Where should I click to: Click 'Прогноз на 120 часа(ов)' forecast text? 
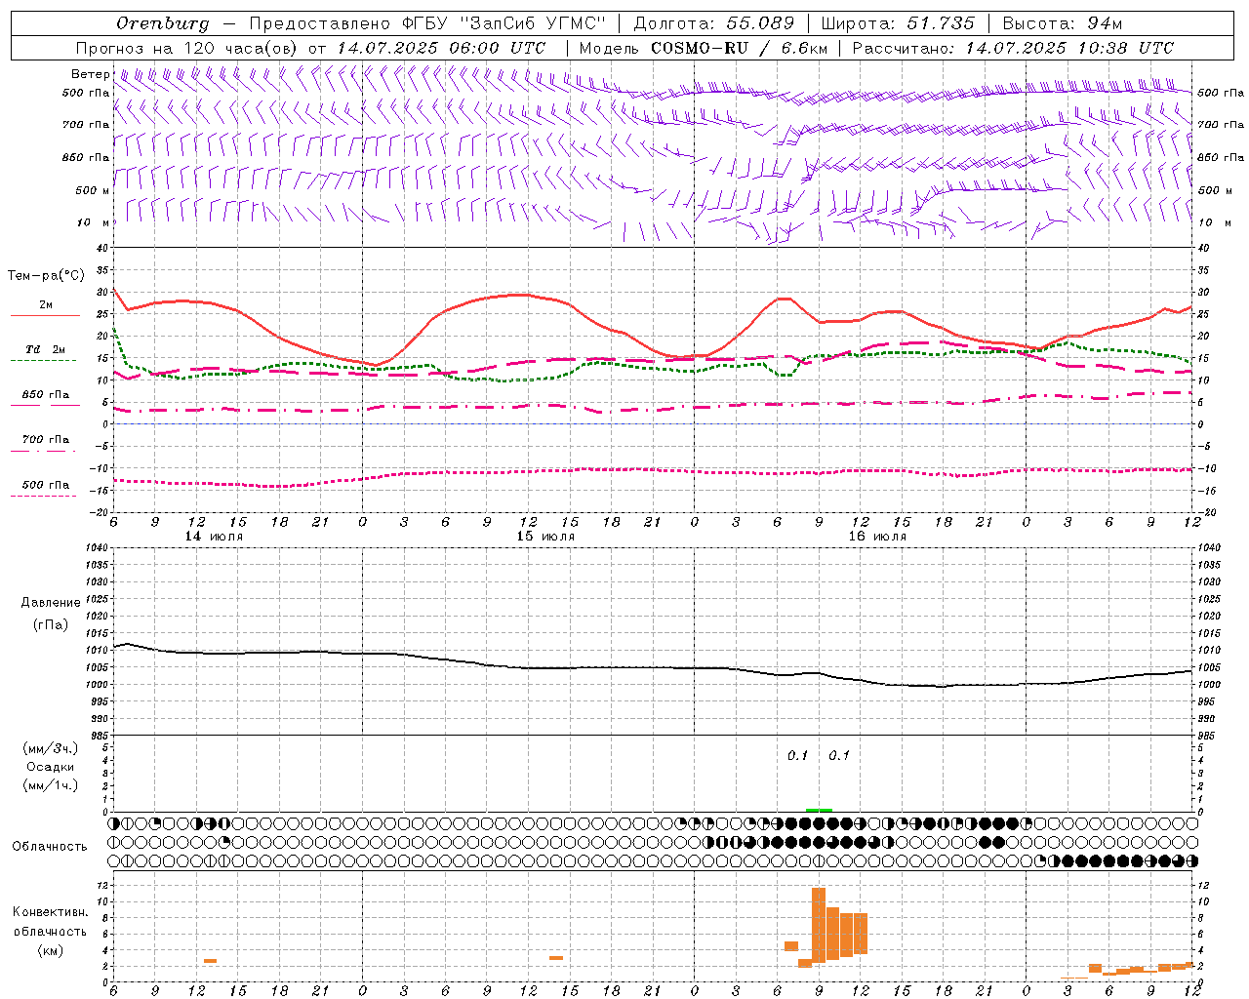[187, 48]
